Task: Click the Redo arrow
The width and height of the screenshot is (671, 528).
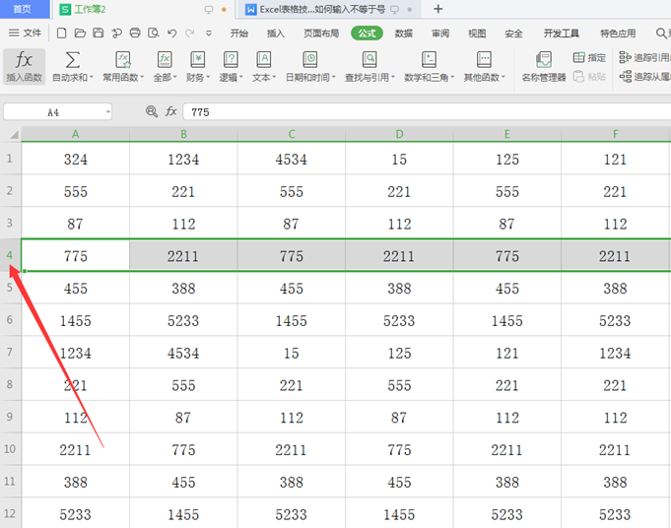Action: click(x=190, y=33)
